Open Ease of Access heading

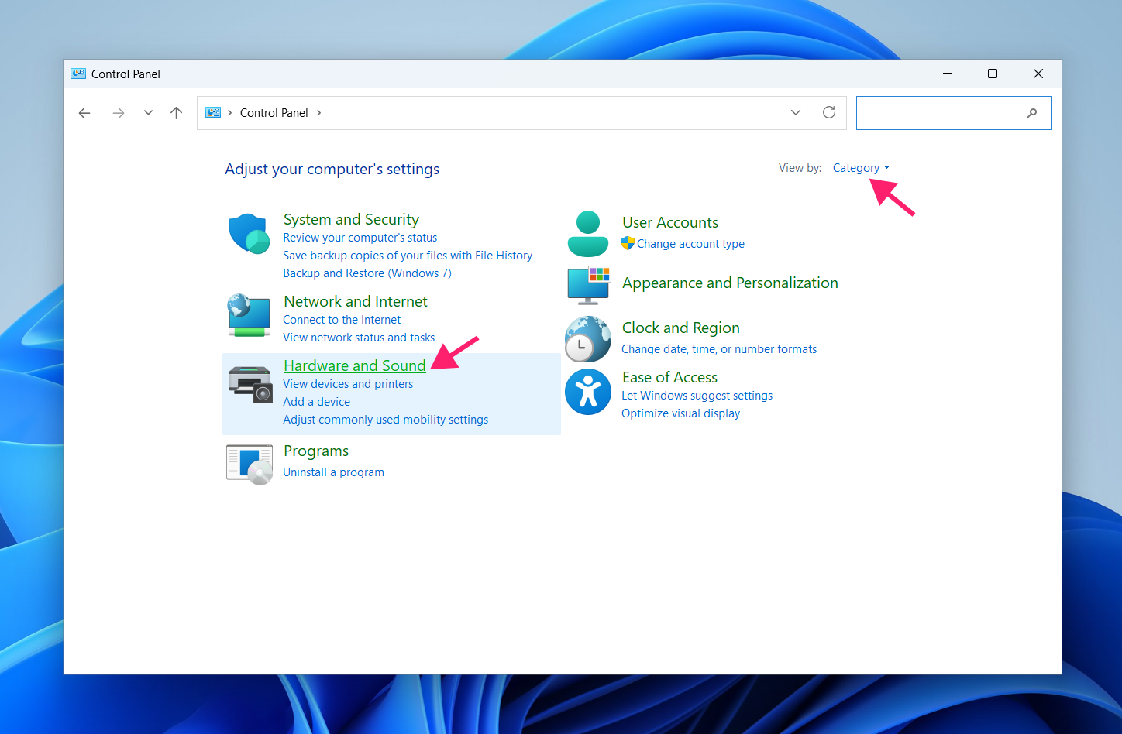click(669, 377)
